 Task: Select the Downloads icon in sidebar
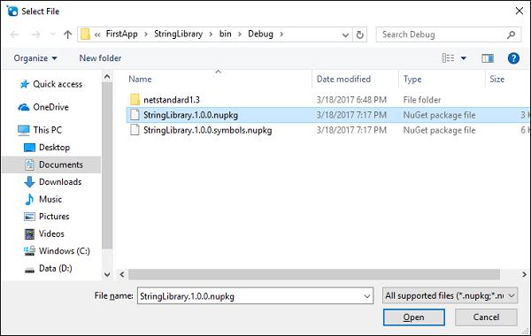[x=29, y=181]
